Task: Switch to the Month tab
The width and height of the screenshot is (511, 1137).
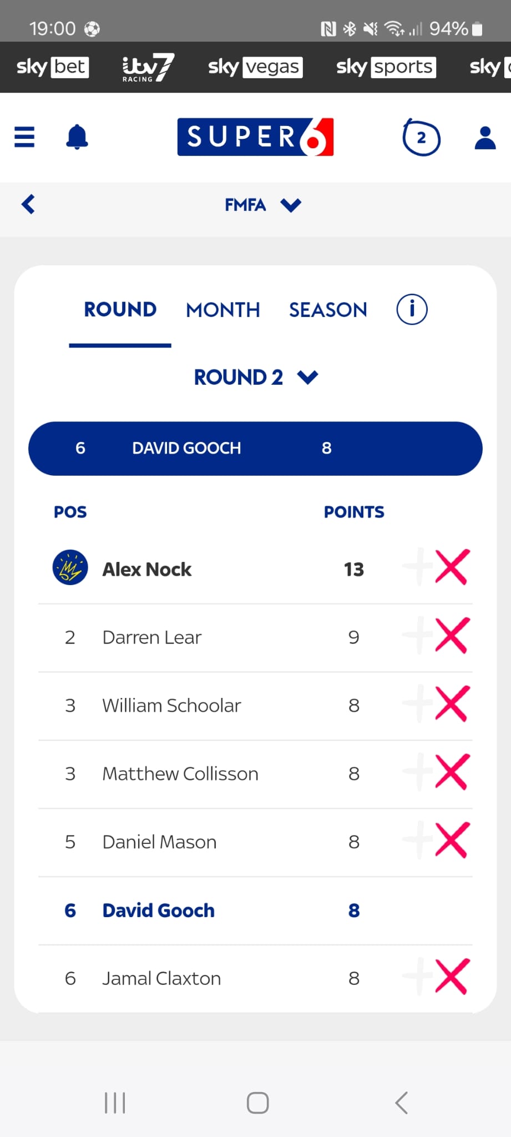Action: [x=223, y=310]
